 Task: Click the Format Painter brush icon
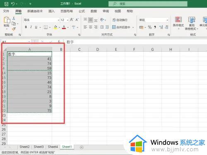click(x=14, y=29)
